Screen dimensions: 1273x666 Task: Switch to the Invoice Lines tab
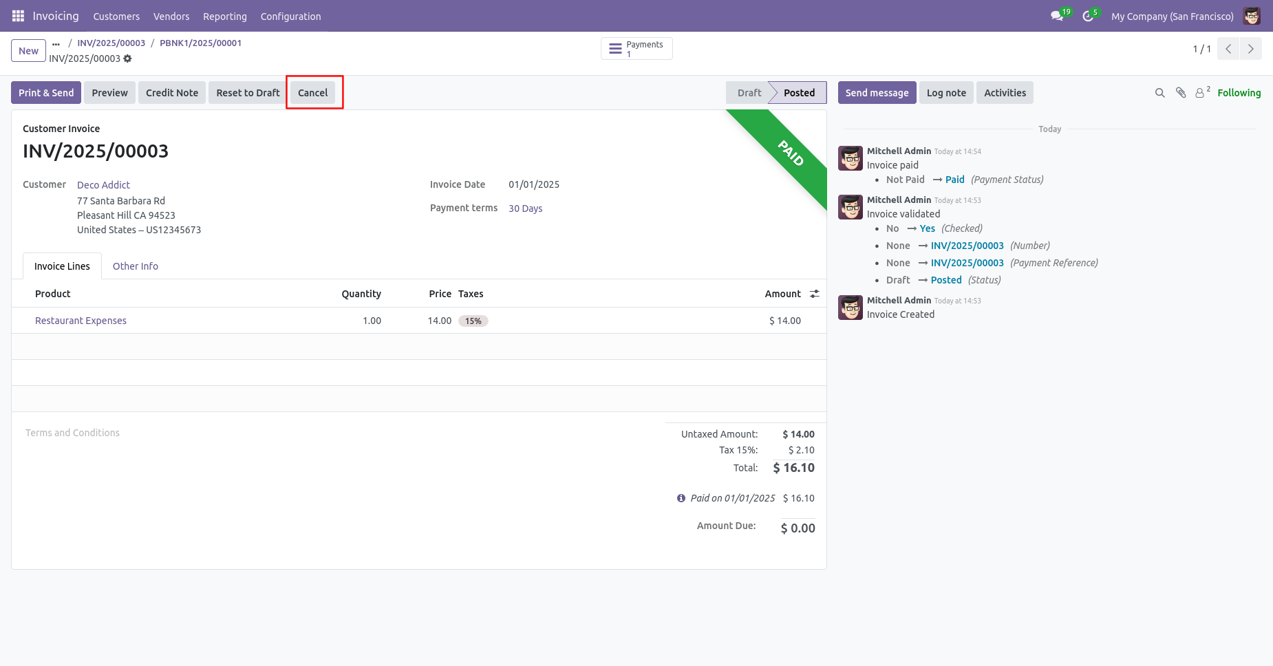[x=62, y=266]
